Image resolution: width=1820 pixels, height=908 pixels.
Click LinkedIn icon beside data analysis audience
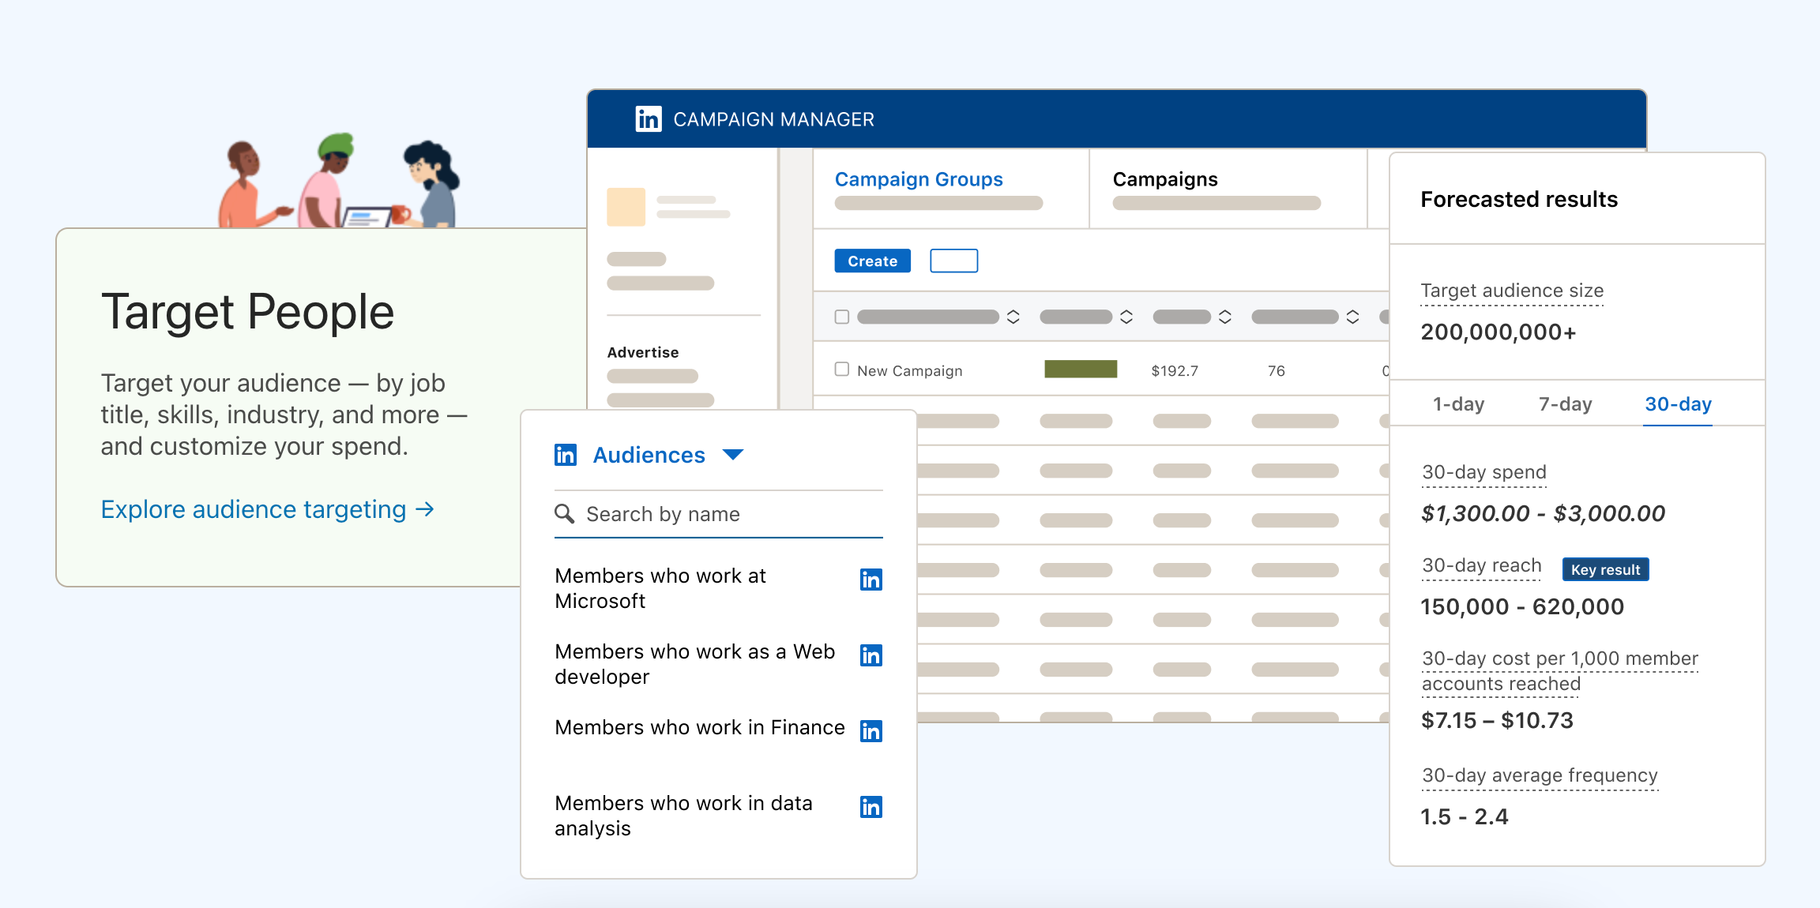coord(871,807)
